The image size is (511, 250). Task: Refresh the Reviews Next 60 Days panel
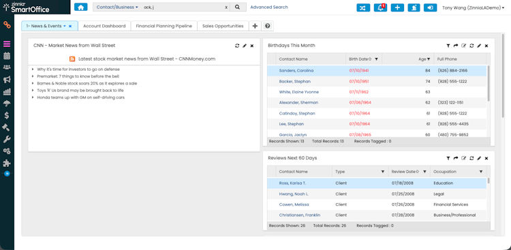[x=471, y=159]
